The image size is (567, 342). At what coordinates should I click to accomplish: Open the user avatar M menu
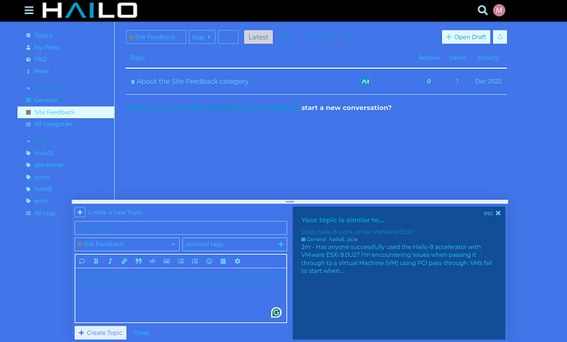[499, 10]
